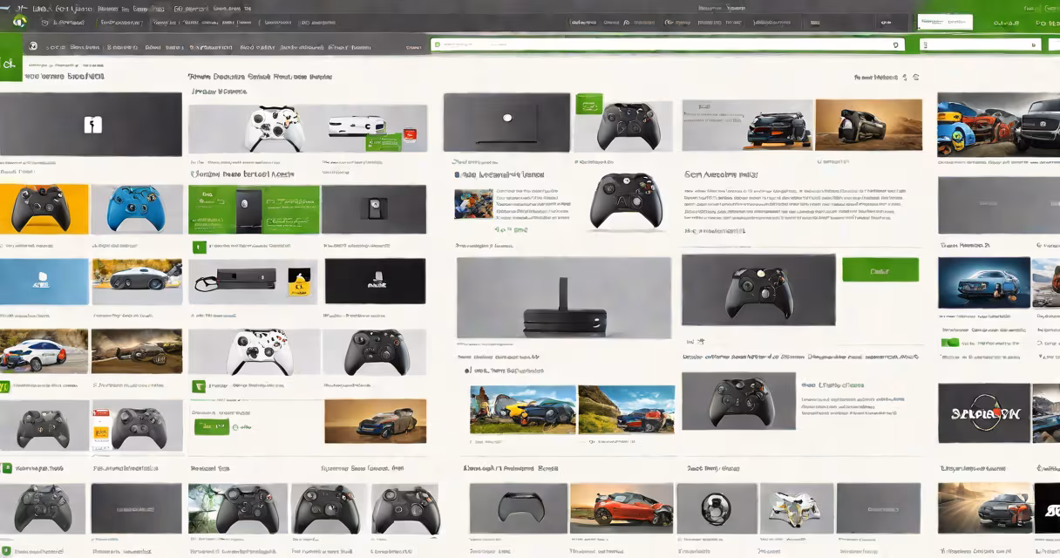Image resolution: width=1060 pixels, height=558 pixels.
Task: Open the blue controller thumbnail
Action: (x=137, y=209)
